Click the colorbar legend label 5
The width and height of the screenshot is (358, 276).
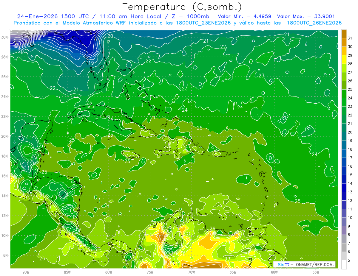pyautogui.click(x=349, y=261)
